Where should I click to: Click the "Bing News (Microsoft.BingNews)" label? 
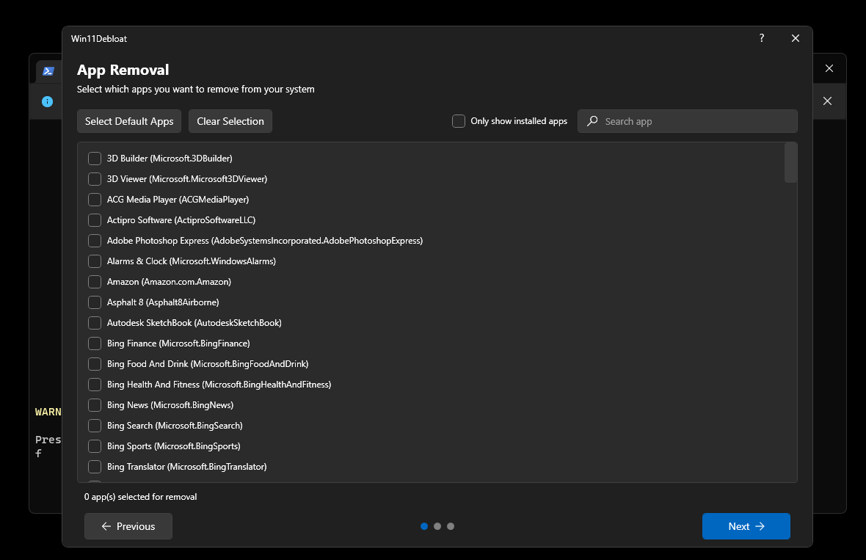[170, 405]
